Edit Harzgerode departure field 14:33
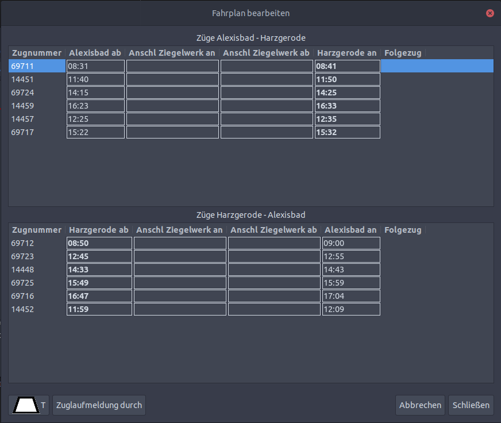 [99, 270]
